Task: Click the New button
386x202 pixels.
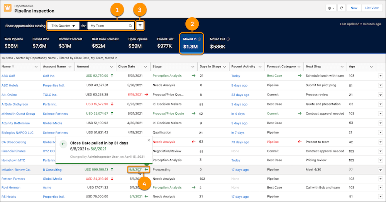Action: point(354,8)
